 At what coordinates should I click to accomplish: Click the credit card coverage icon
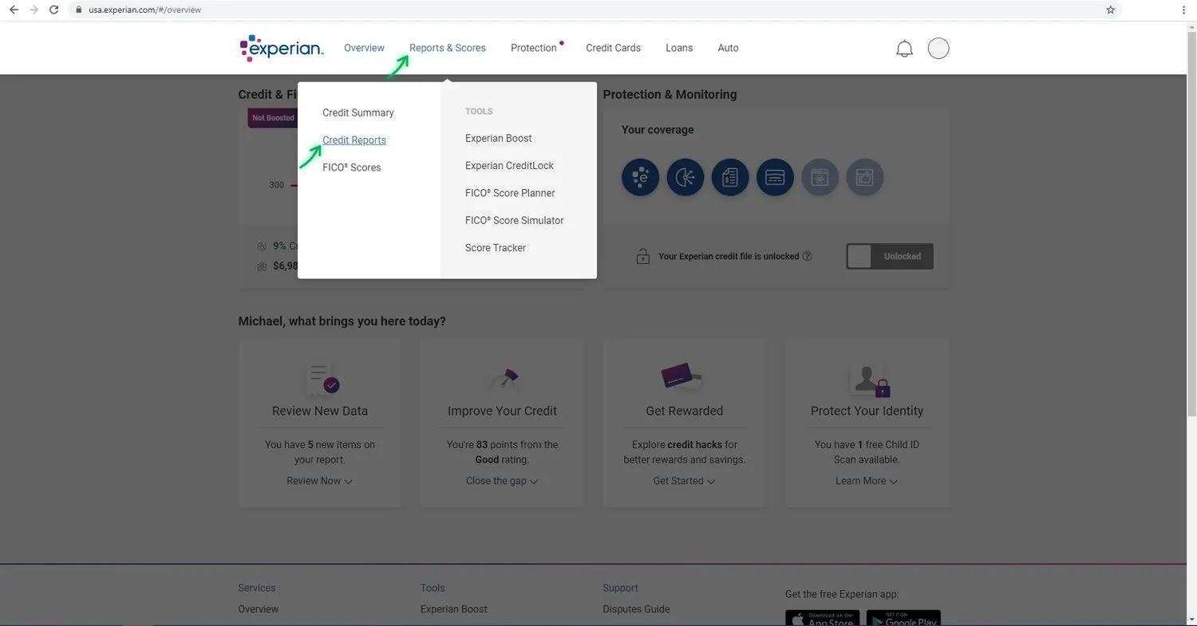(775, 177)
